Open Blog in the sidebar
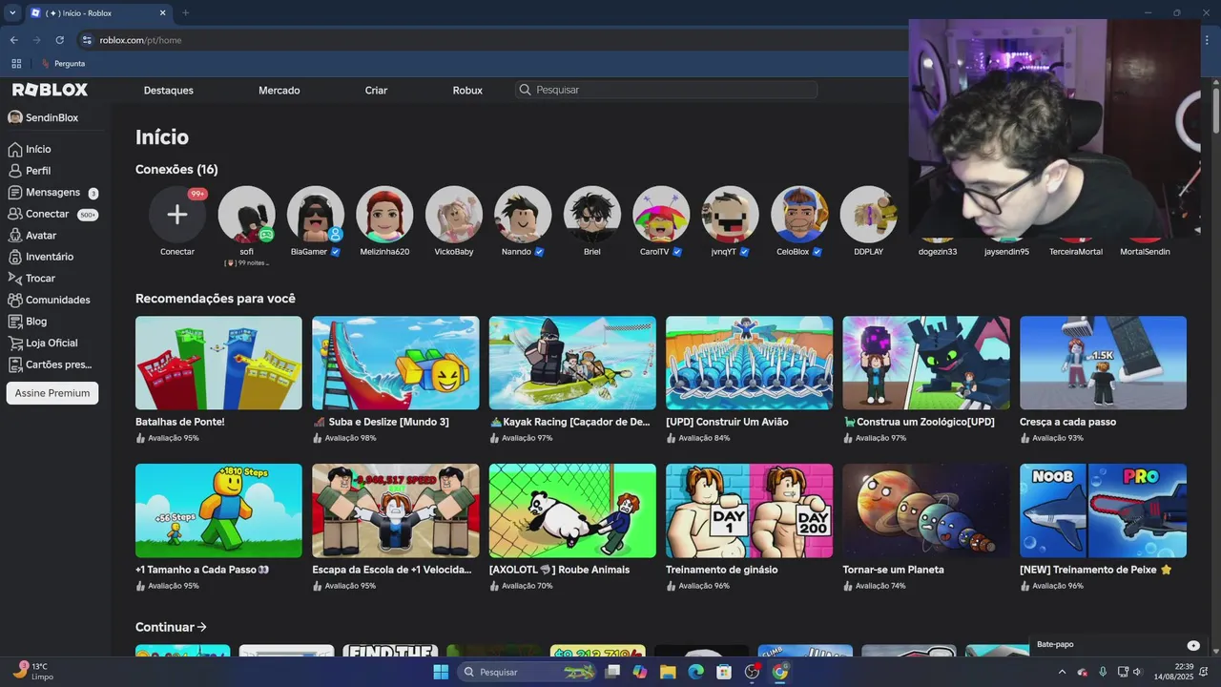This screenshot has width=1221, height=687. pyautogui.click(x=28, y=322)
